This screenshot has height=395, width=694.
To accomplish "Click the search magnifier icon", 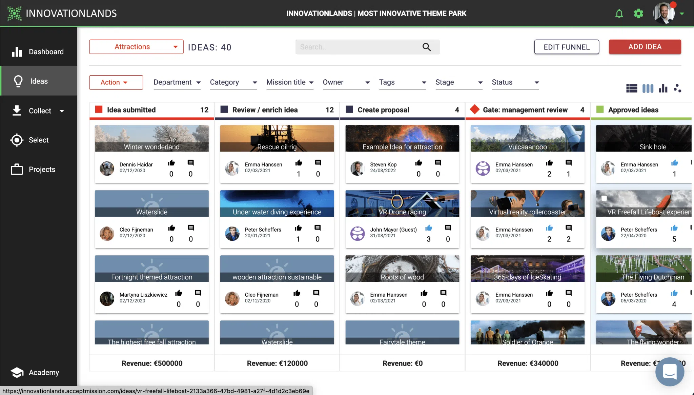I will click(427, 47).
